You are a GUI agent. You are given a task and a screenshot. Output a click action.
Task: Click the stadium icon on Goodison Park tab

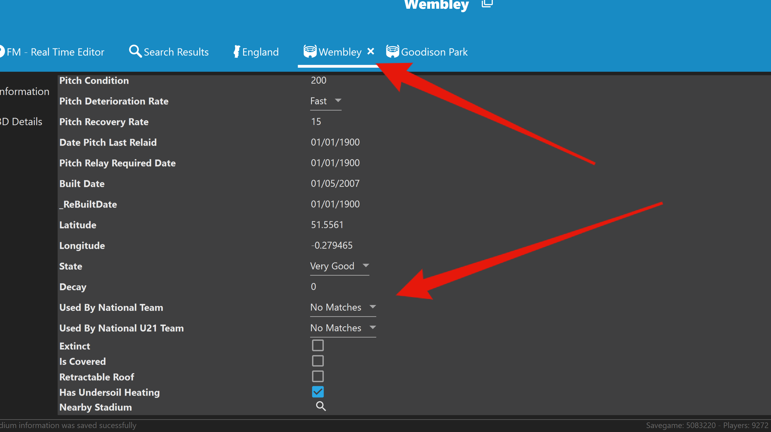pyautogui.click(x=392, y=51)
